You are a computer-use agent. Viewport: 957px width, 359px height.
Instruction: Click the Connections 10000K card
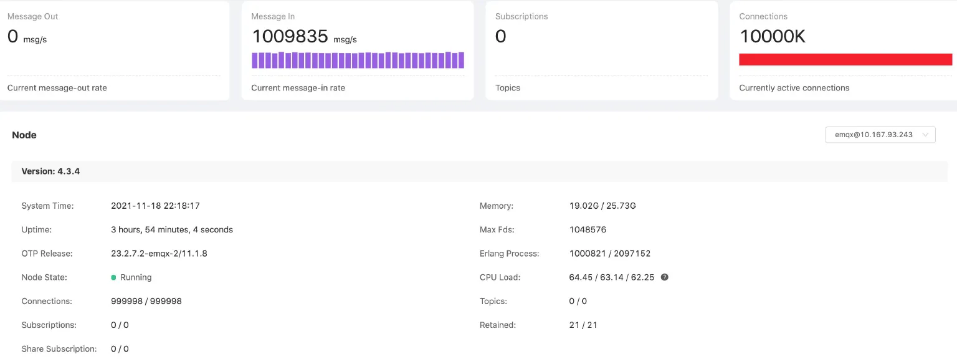[843, 50]
